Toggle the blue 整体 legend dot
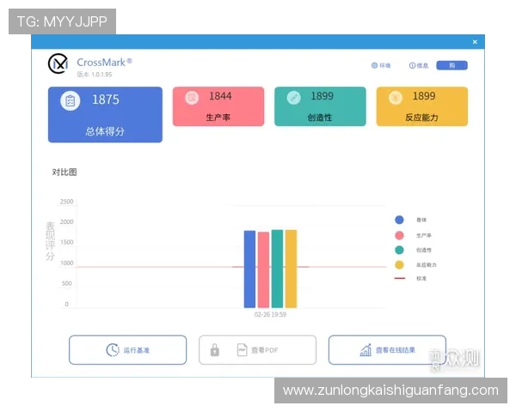 click(x=399, y=220)
